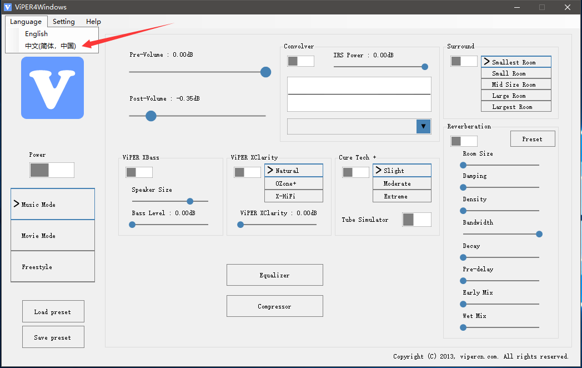582x368 pixels.
Task: Close the ViPER4Windows window
Action: [568, 7]
